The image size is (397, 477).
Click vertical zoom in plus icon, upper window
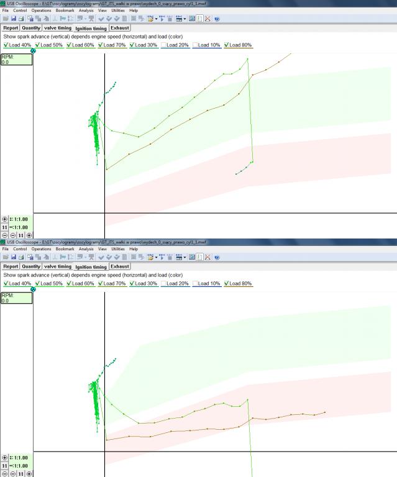(4, 219)
